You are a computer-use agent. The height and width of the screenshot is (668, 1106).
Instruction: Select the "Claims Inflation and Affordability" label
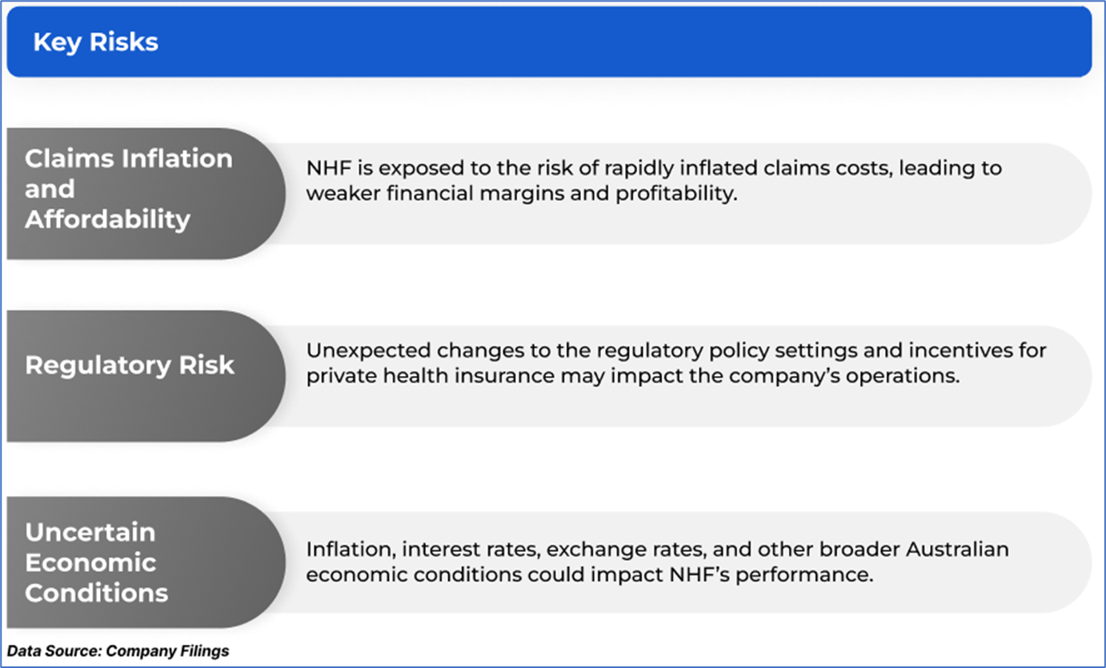128,189
